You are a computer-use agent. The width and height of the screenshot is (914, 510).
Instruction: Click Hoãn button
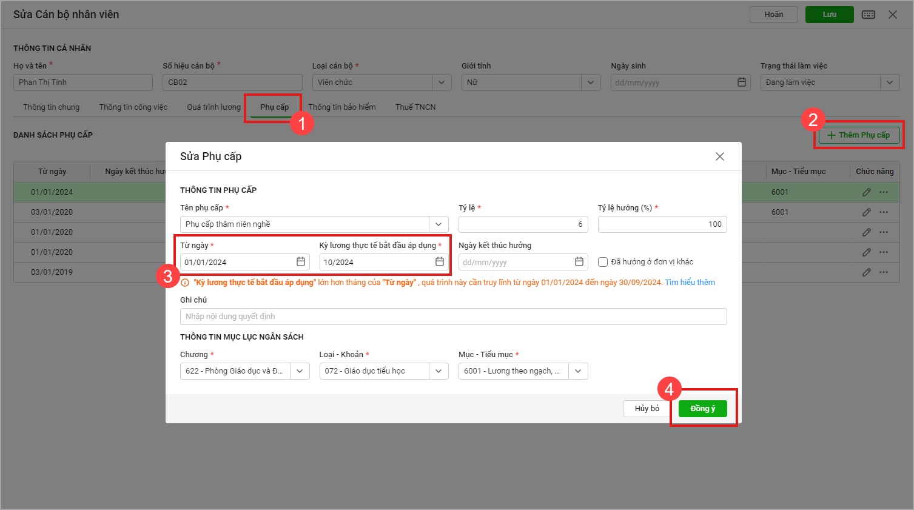click(x=774, y=15)
